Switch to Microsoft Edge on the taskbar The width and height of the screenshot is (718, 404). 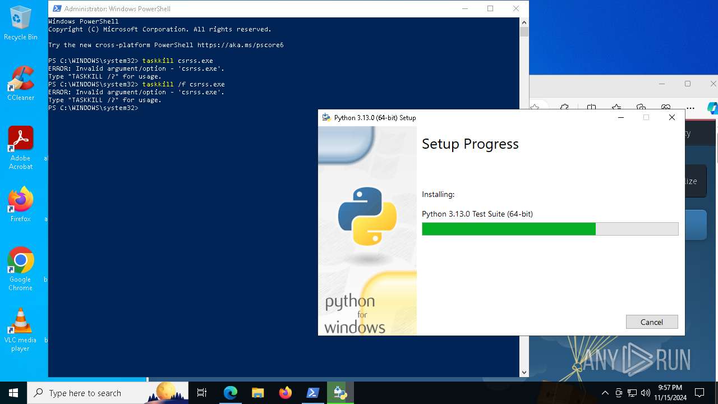click(231, 393)
